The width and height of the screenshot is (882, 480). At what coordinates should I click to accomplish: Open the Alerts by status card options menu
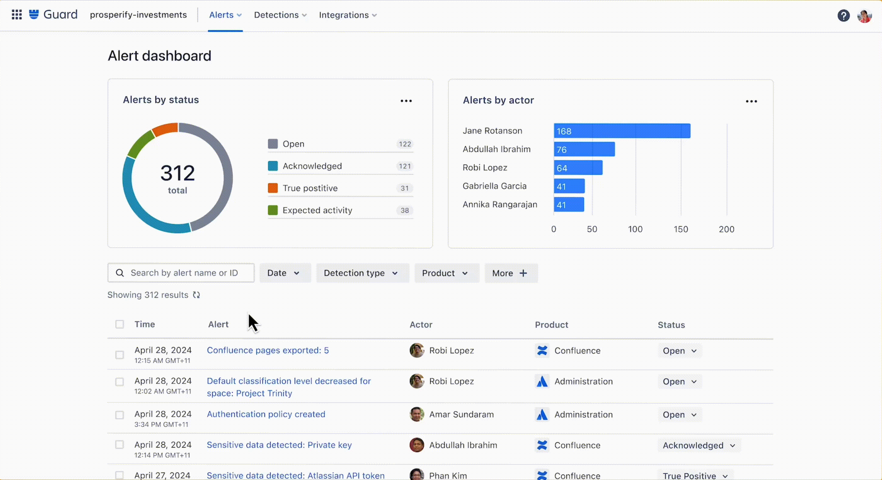click(406, 100)
